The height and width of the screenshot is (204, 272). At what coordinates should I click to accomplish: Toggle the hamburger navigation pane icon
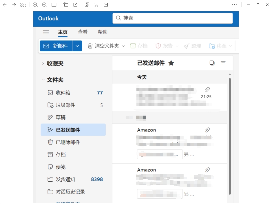click(46, 32)
